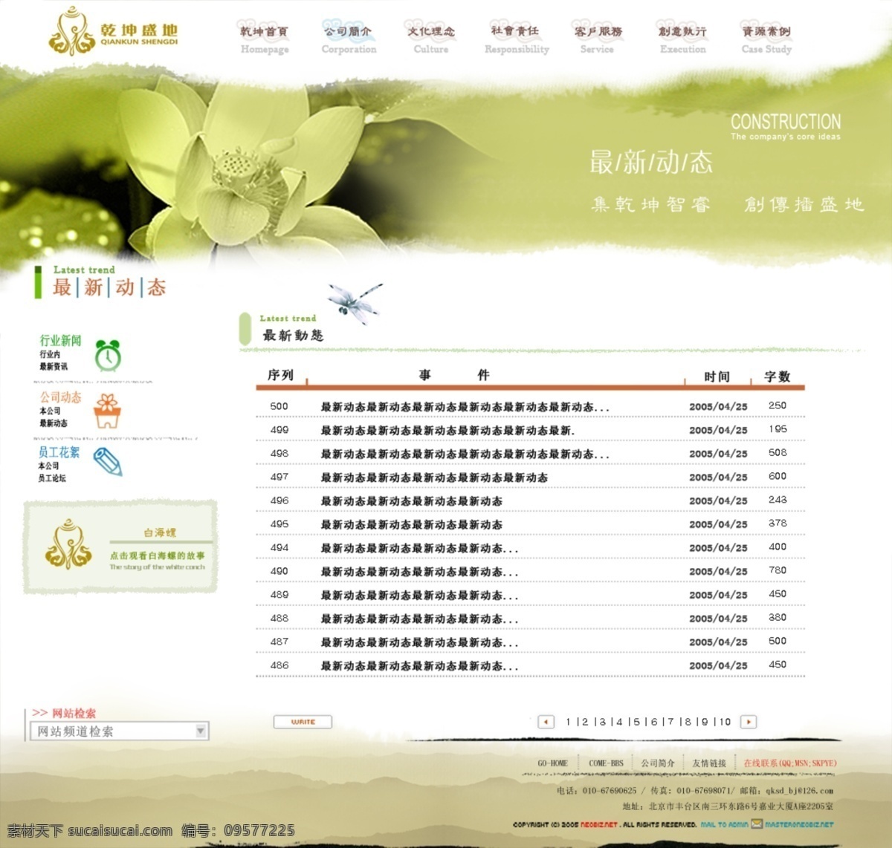Open the 网站频道检索 dropdown arrow
This screenshot has height=848, width=892.
[200, 731]
